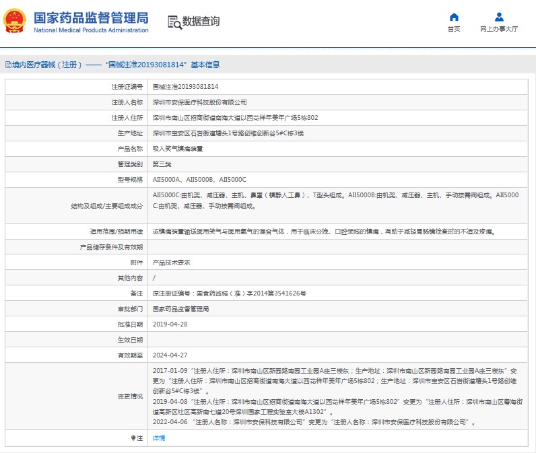Image resolution: width=536 pixels, height=453 pixels.
Task: Click the 数据查询 heading
Action: pyautogui.click(x=201, y=21)
